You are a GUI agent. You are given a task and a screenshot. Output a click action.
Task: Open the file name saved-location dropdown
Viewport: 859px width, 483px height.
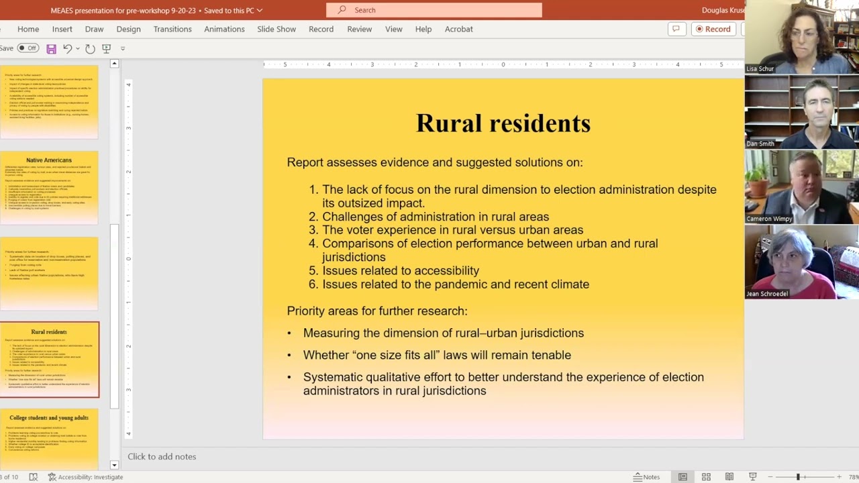point(260,10)
